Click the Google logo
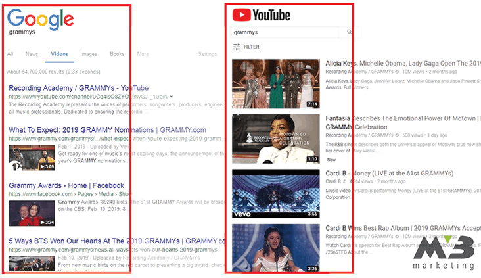Screen dimensions: 481x278 (x=41, y=19)
